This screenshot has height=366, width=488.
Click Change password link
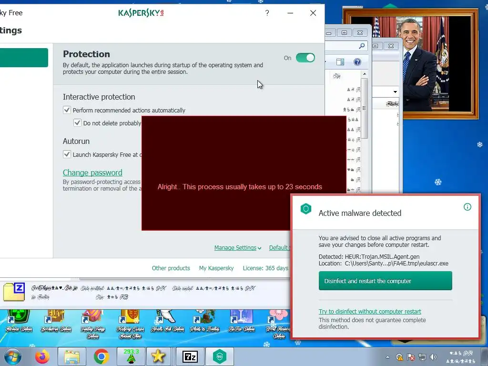92,173
